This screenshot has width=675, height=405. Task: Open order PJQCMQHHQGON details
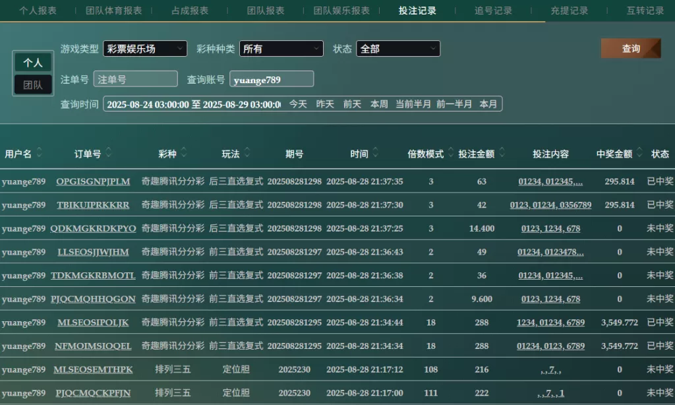[x=93, y=299]
